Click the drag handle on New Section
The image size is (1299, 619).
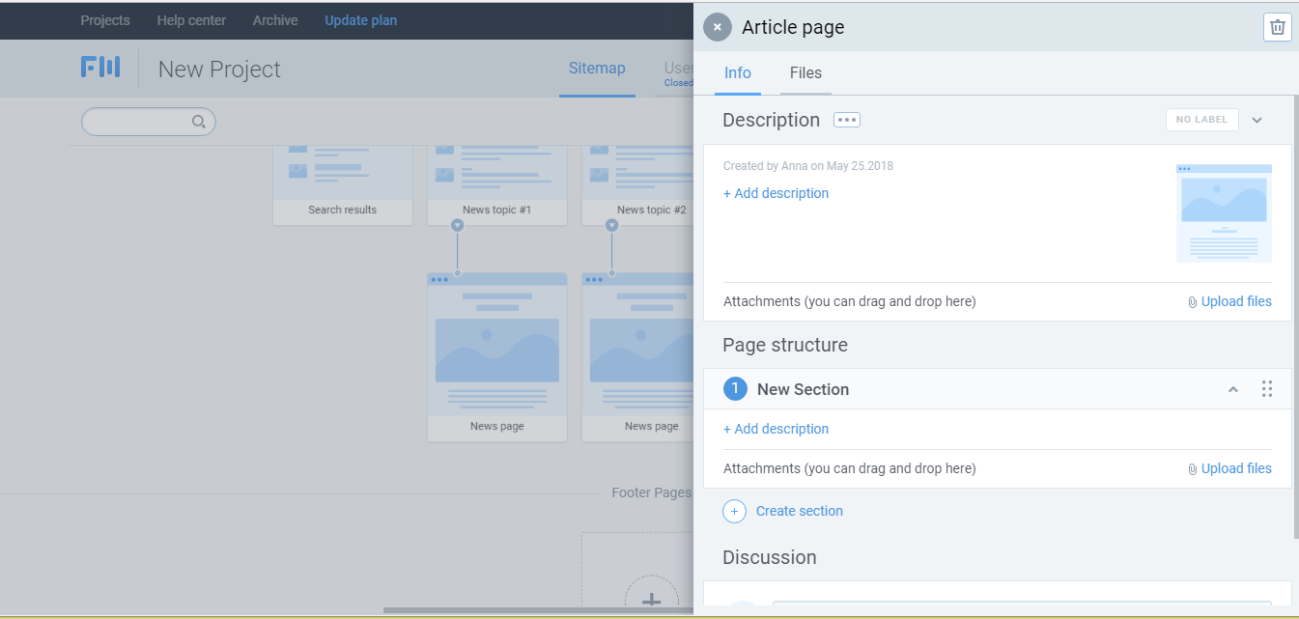1266,389
